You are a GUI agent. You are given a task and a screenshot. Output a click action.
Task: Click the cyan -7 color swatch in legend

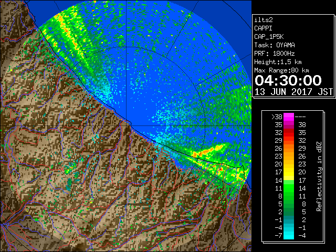pyautogui.click(x=289, y=236)
